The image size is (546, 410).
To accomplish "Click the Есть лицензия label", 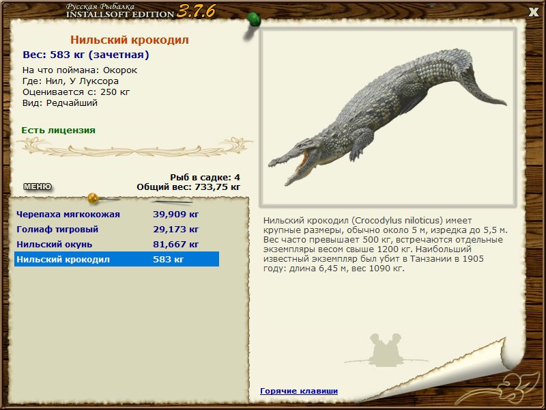I will click(59, 131).
